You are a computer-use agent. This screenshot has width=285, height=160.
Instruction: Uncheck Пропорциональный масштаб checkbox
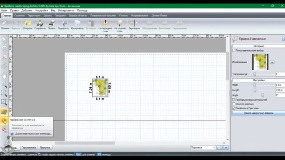[234, 100]
